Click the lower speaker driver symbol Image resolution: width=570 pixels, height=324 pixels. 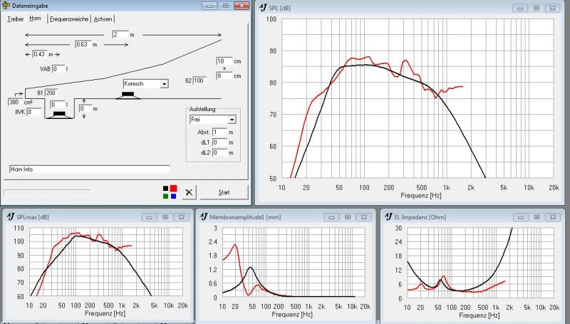[x=59, y=113]
